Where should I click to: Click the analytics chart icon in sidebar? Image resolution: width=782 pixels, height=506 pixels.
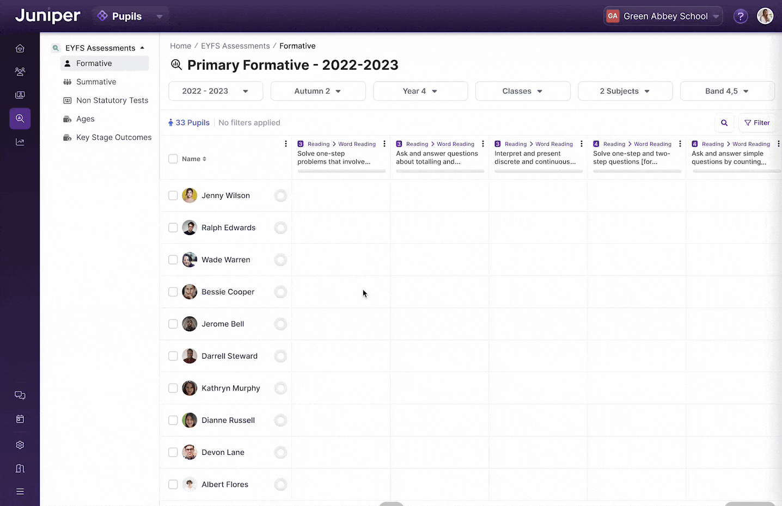pos(20,142)
